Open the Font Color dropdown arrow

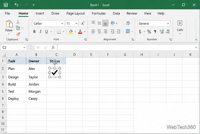(x=84, y=32)
